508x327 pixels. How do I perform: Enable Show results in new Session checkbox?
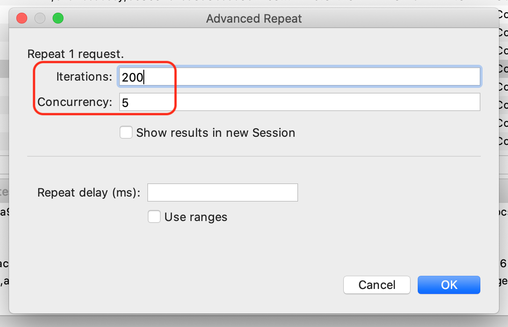(126, 133)
